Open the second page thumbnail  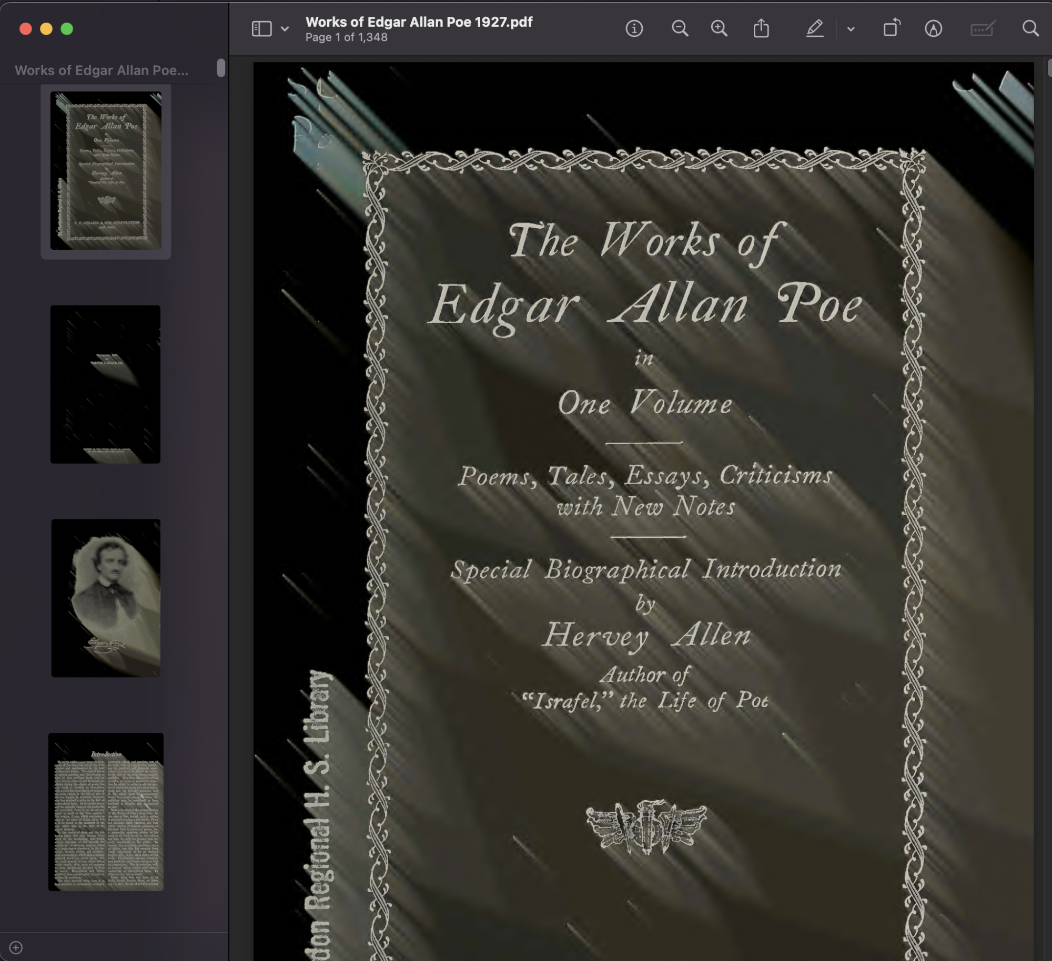click(x=105, y=384)
